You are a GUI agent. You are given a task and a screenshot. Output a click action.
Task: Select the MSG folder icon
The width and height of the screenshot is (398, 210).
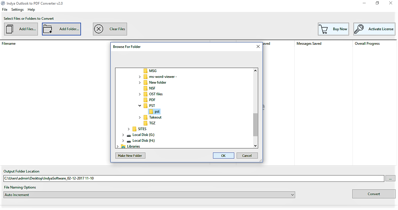[145, 71]
